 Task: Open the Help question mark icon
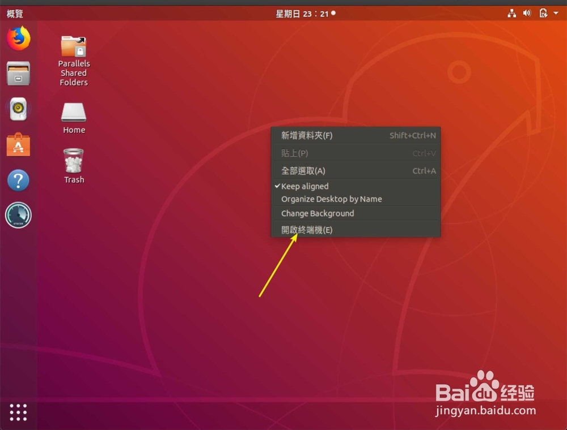18,180
